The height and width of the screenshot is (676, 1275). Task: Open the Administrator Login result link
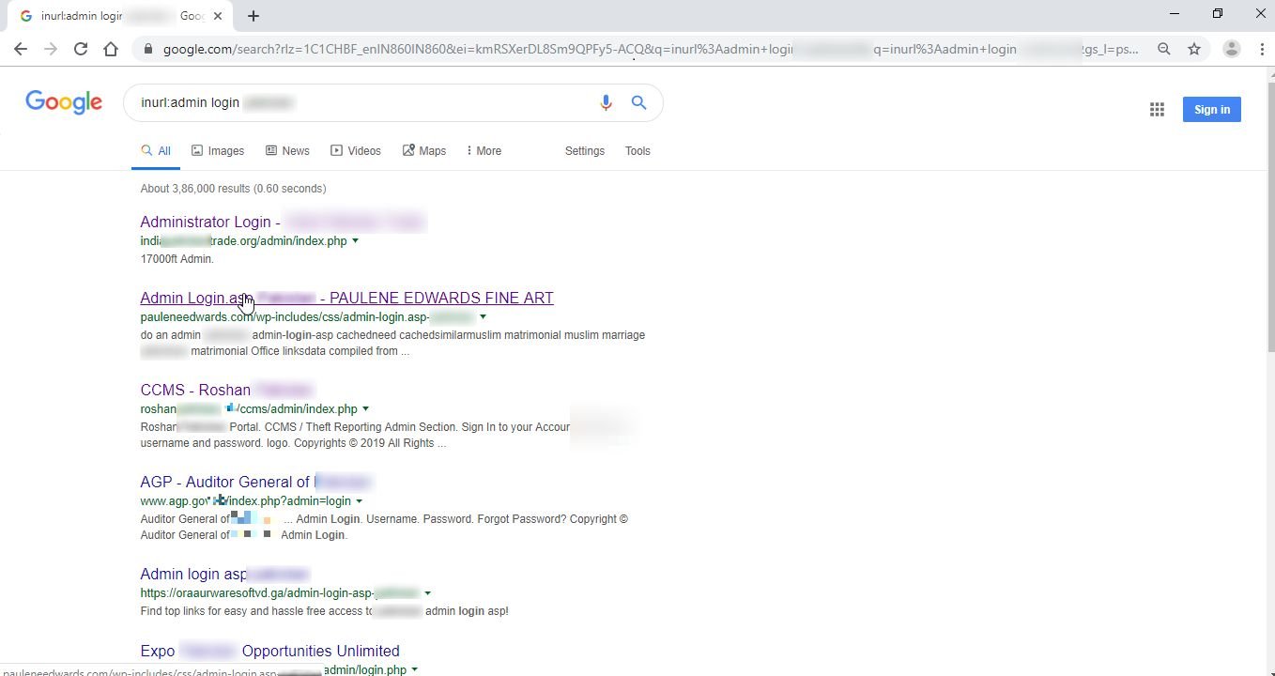282,223
